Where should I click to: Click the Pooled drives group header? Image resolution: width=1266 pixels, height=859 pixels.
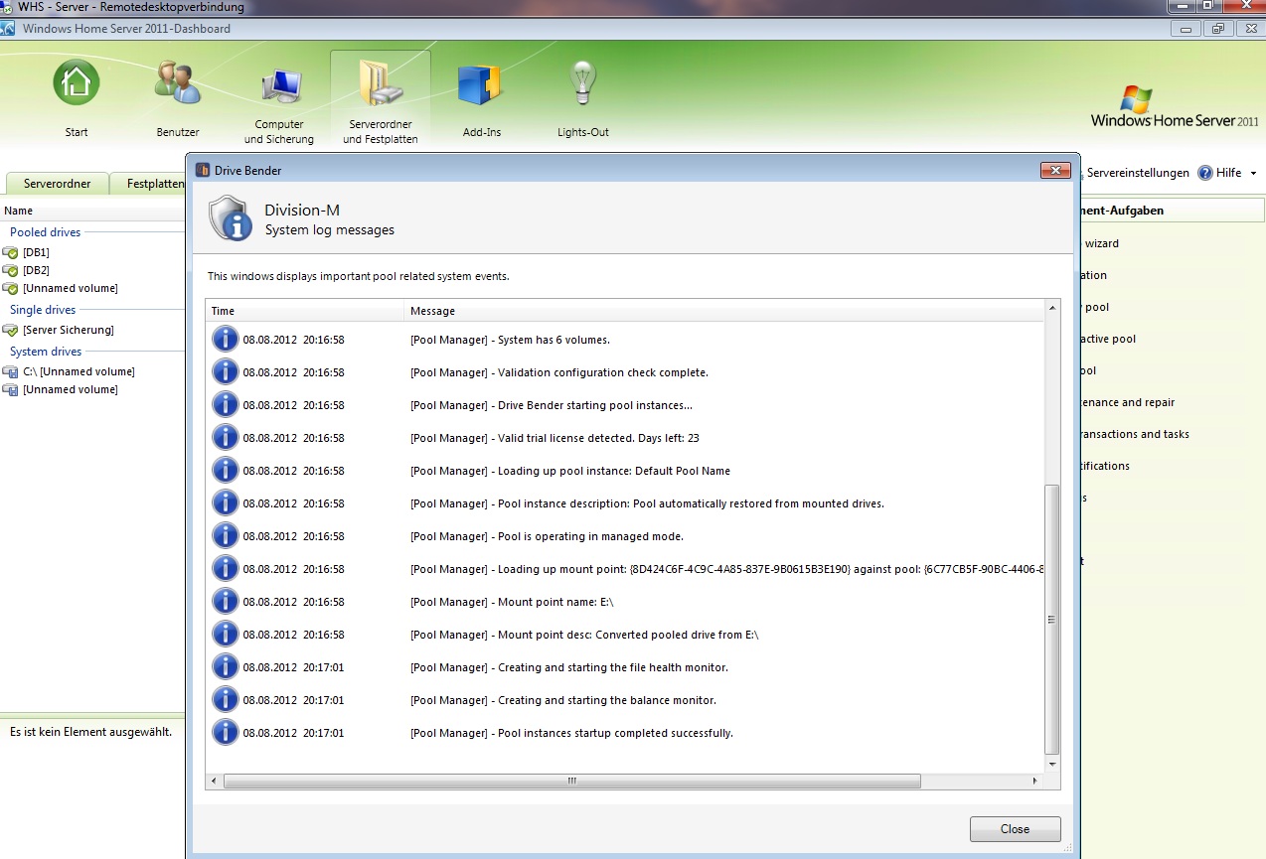coord(46,232)
